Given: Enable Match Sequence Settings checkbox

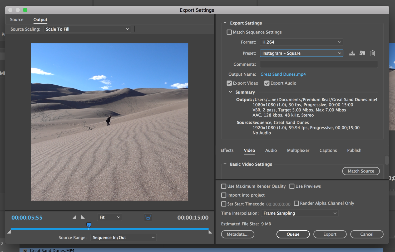Looking at the screenshot, I should pyautogui.click(x=229, y=32).
